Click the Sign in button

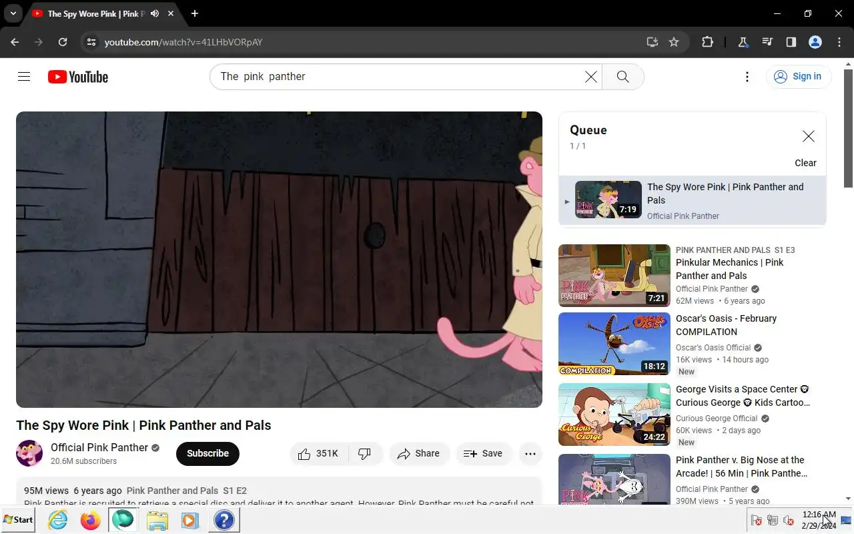click(x=799, y=77)
